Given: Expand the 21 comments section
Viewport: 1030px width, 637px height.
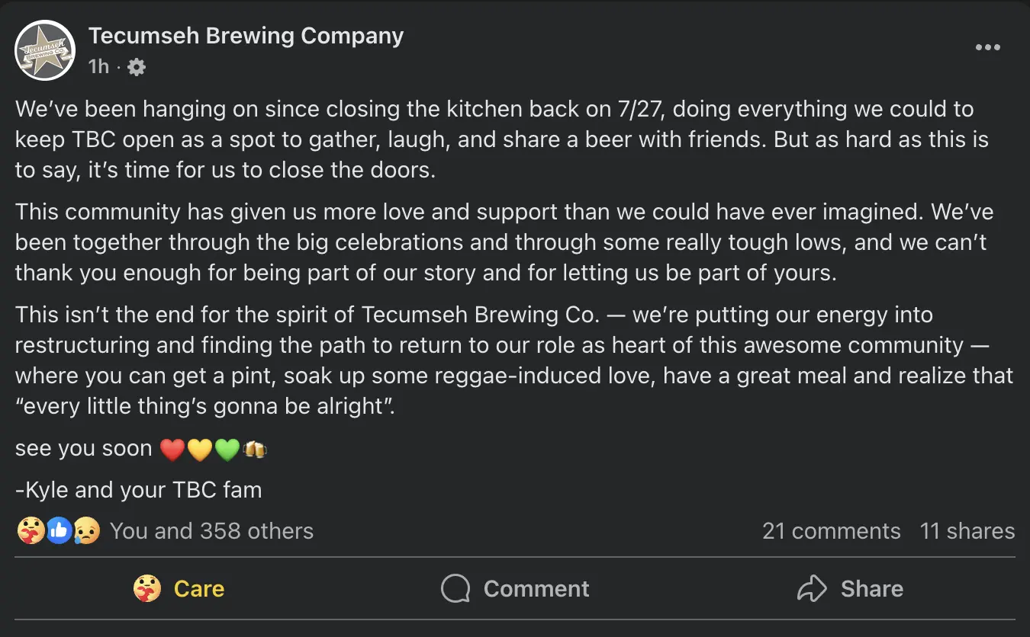Looking at the screenshot, I should 831,530.
